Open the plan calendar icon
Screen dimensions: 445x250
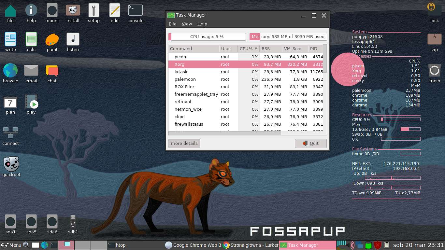pos(10,102)
